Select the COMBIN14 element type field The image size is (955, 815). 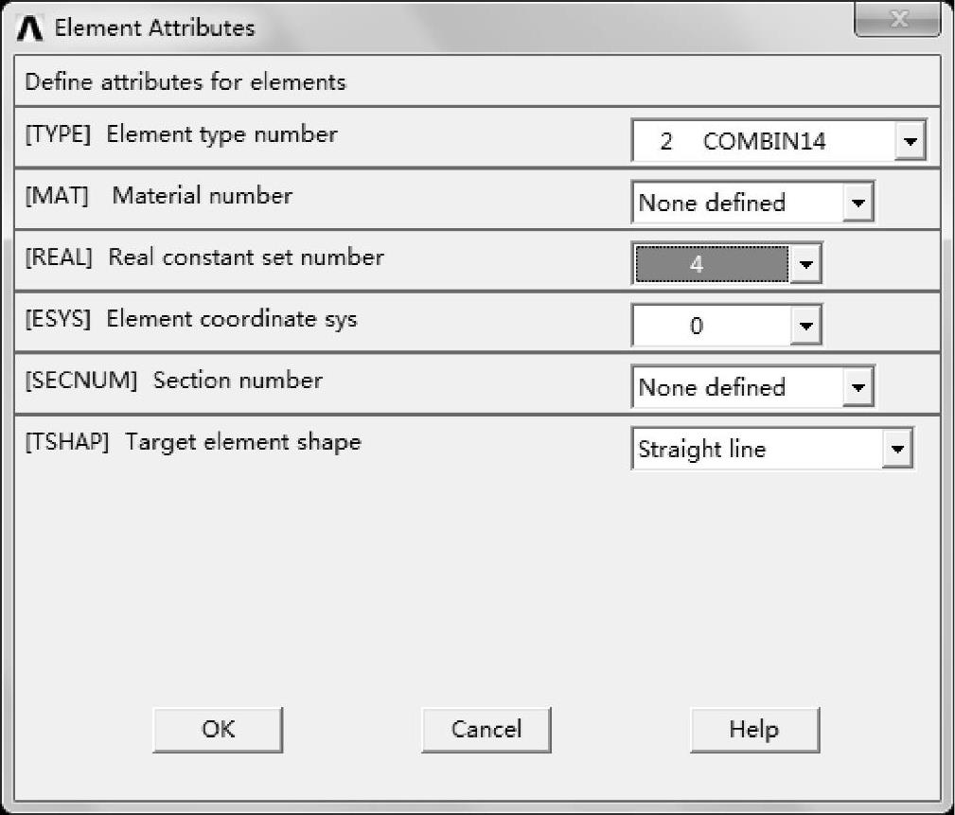pyautogui.click(x=763, y=142)
